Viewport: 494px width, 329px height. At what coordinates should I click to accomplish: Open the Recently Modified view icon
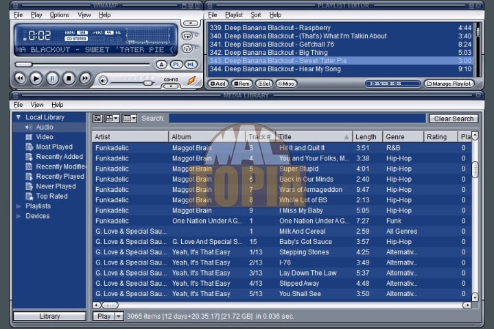point(29,167)
